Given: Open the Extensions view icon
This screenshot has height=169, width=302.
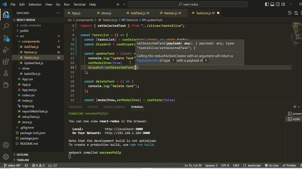Looking at the screenshot, I should 6,61.
